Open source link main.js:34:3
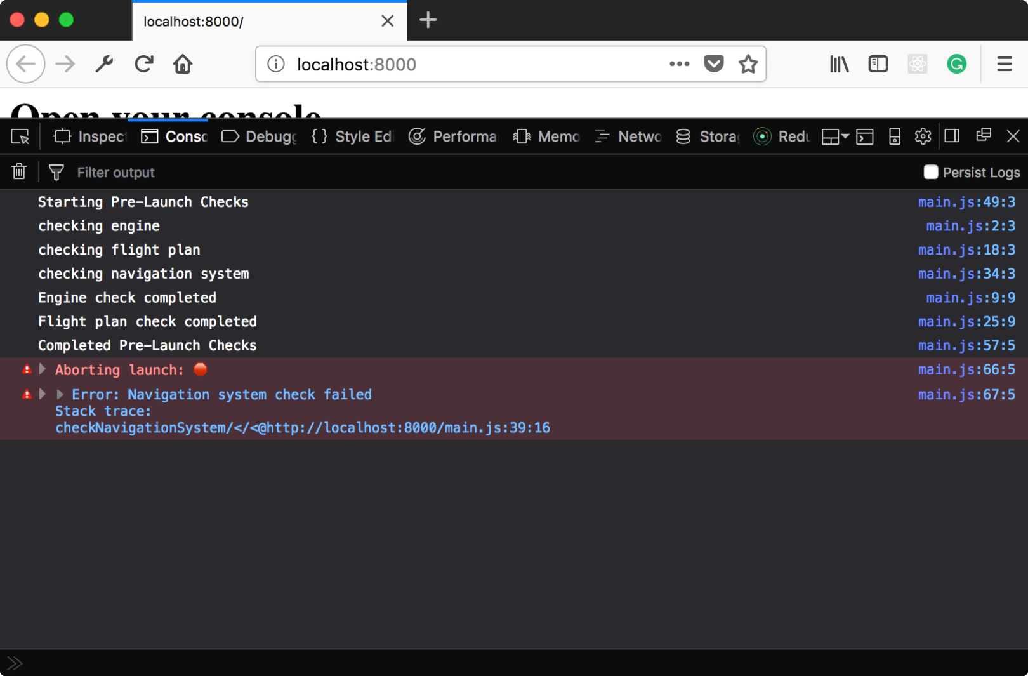Screen dimensions: 1028x676 coord(966,274)
